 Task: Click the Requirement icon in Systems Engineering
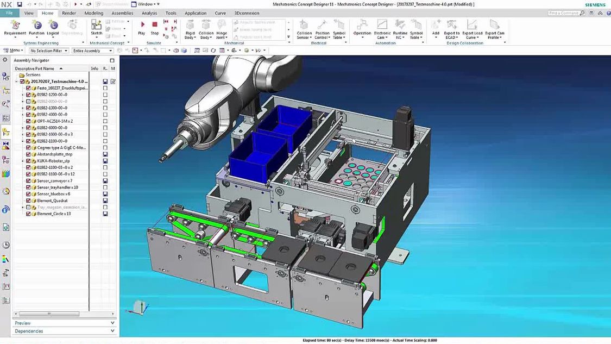tap(15, 26)
